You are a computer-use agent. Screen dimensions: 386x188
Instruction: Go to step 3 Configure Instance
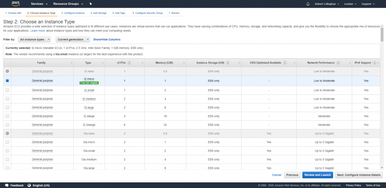tap(73, 13)
